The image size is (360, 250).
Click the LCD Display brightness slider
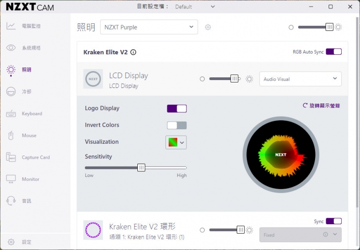click(x=225, y=79)
